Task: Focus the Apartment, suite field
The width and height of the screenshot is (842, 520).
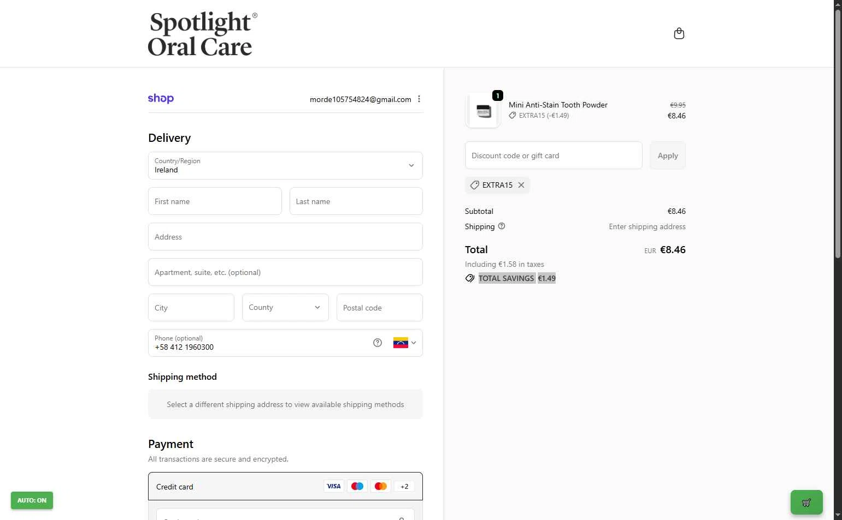Action: pyautogui.click(x=285, y=272)
